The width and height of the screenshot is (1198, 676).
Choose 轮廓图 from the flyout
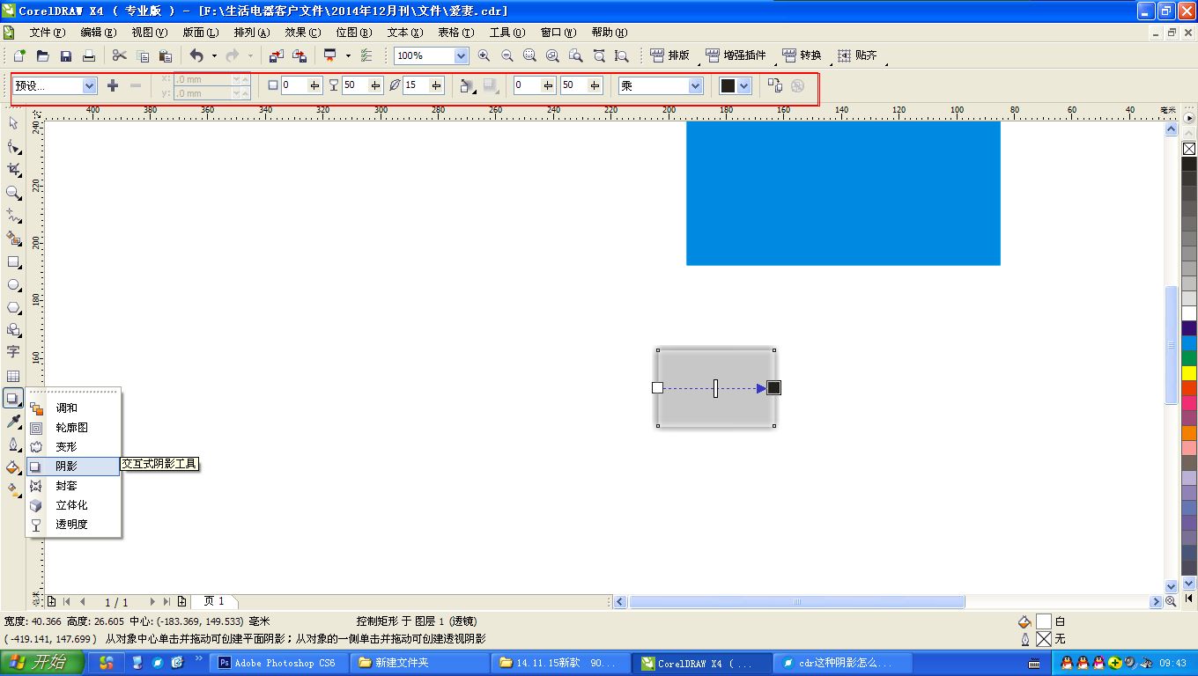[x=73, y=428]
